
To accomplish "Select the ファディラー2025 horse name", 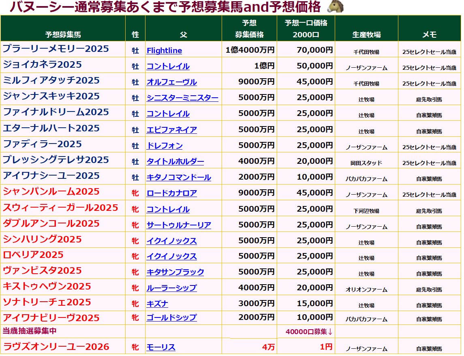I will [x=42, y=144].
